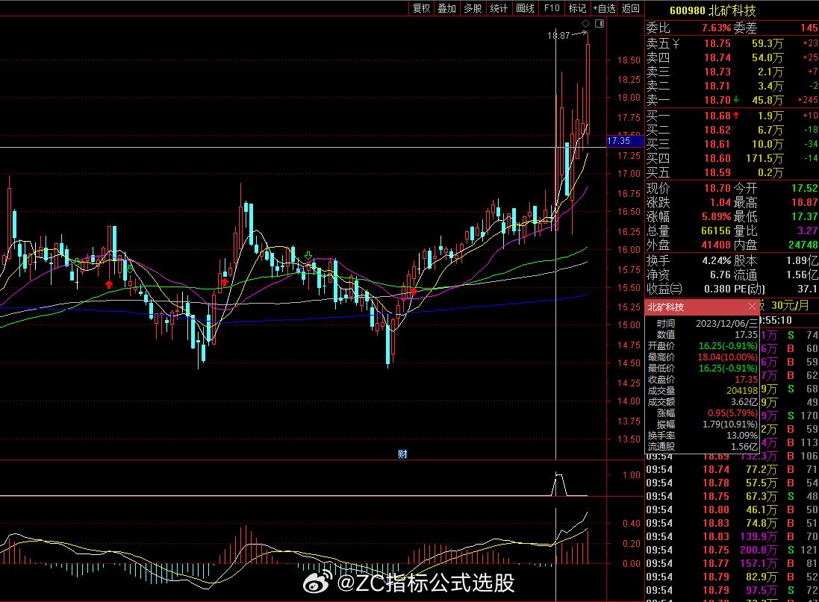Click the 外盘 41408 value

click(715, 245)
